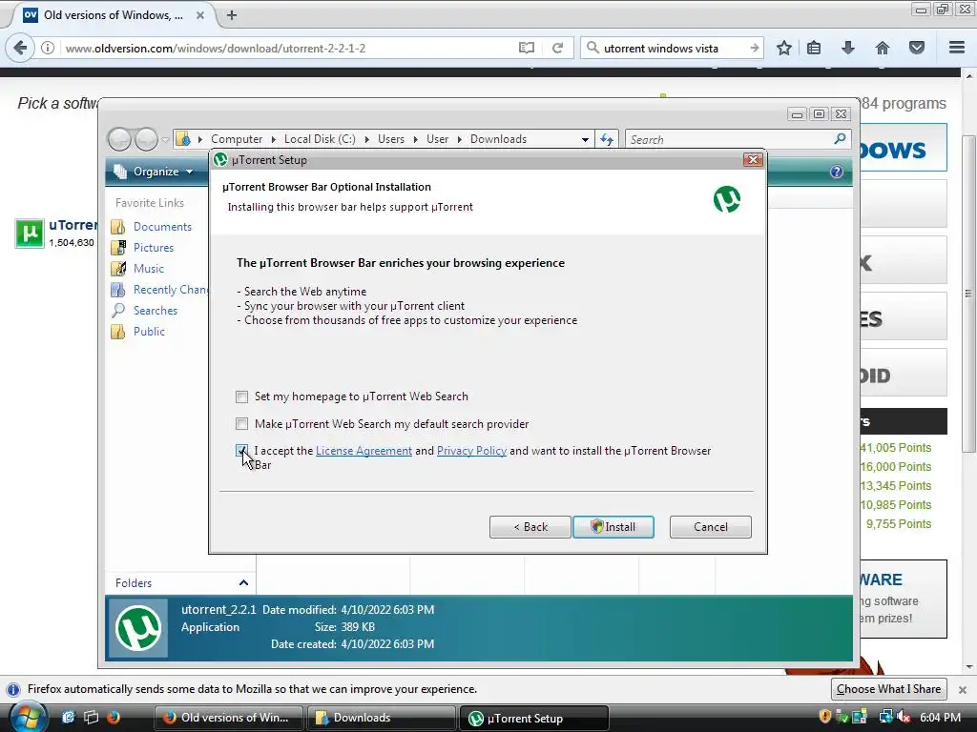Image resolution: width=977 pixels, height=732 pixels.
Task: Expand the arrow after Users in breadcrumb
Action: (416, 139)
